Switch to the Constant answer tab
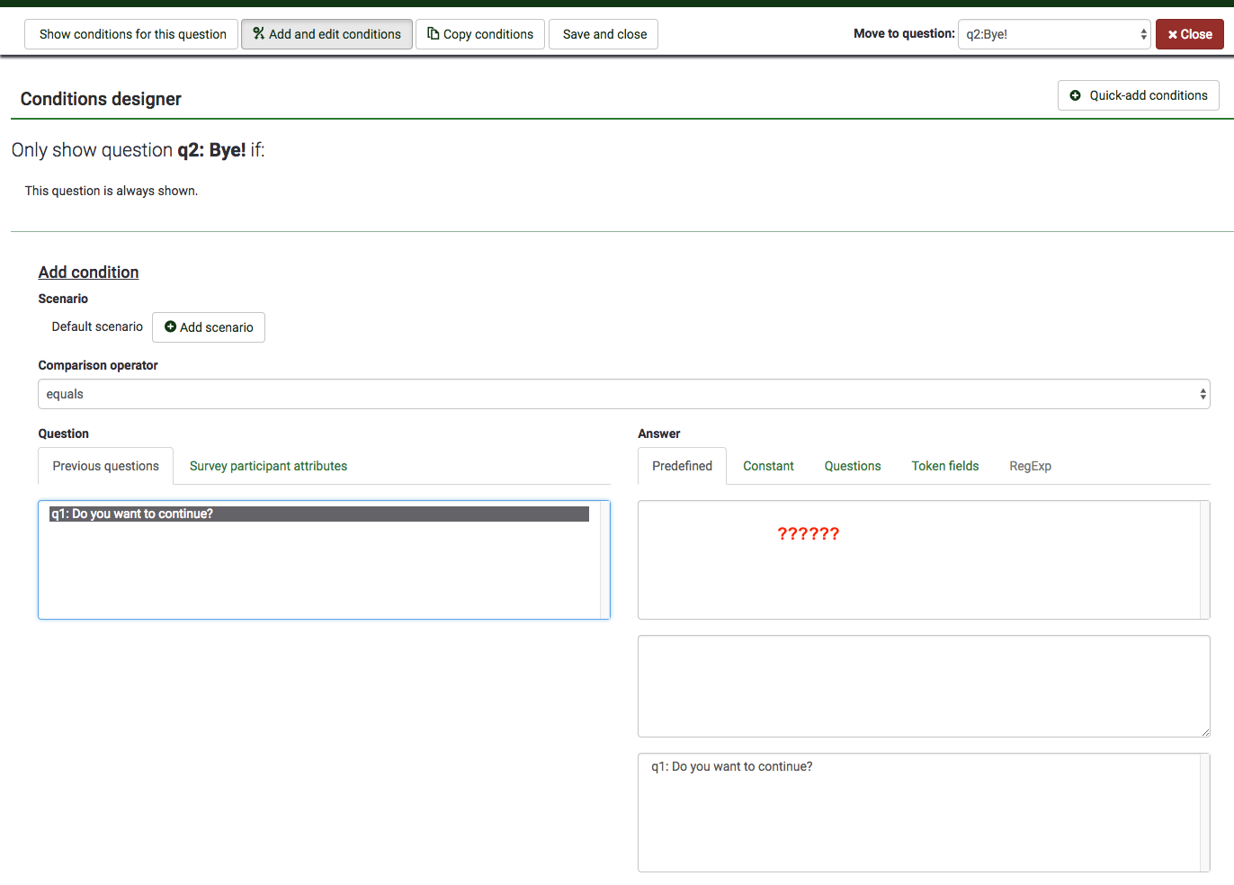The width and height of the screenshot is (1234, 885). (768, 466)
